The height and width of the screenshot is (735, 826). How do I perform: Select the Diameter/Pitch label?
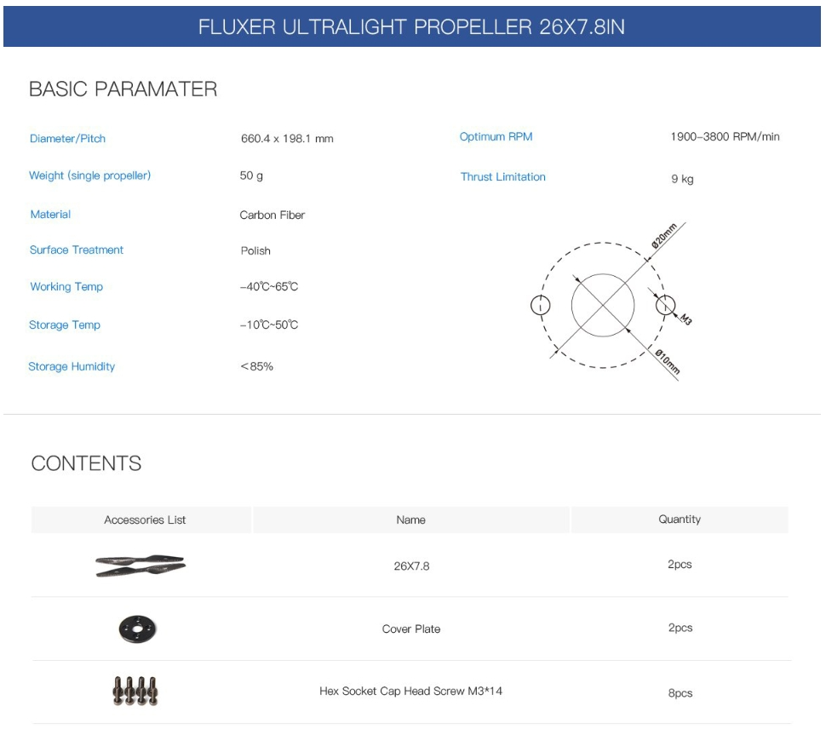tap(67, 139)
